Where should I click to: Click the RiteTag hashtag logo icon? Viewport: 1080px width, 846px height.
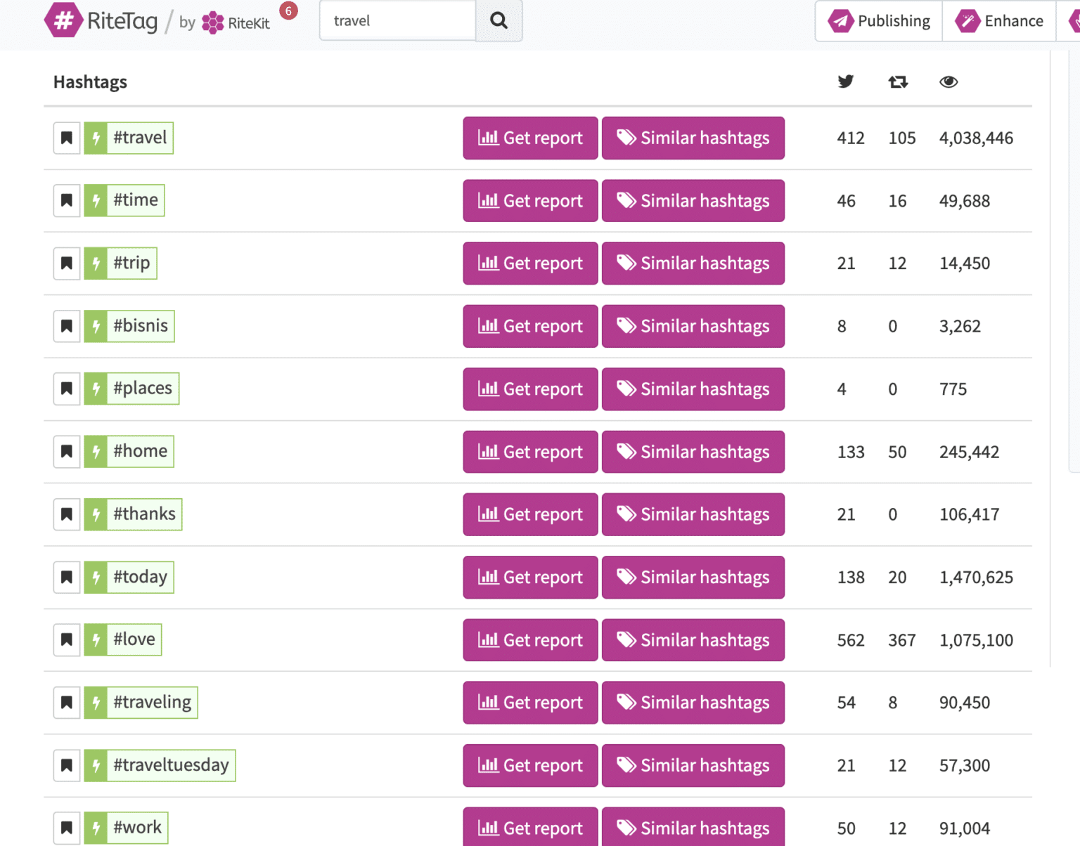point(64,20)
